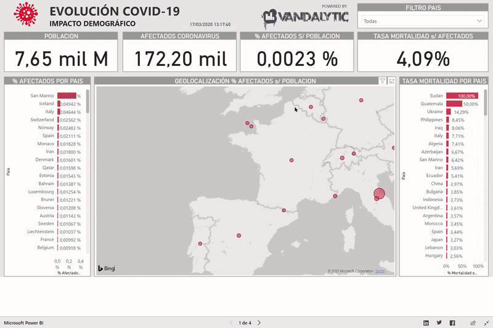This screenshot has height=328, width=493.
Task: Click the Bing logo on the map
Action: [x=107, y=269]
